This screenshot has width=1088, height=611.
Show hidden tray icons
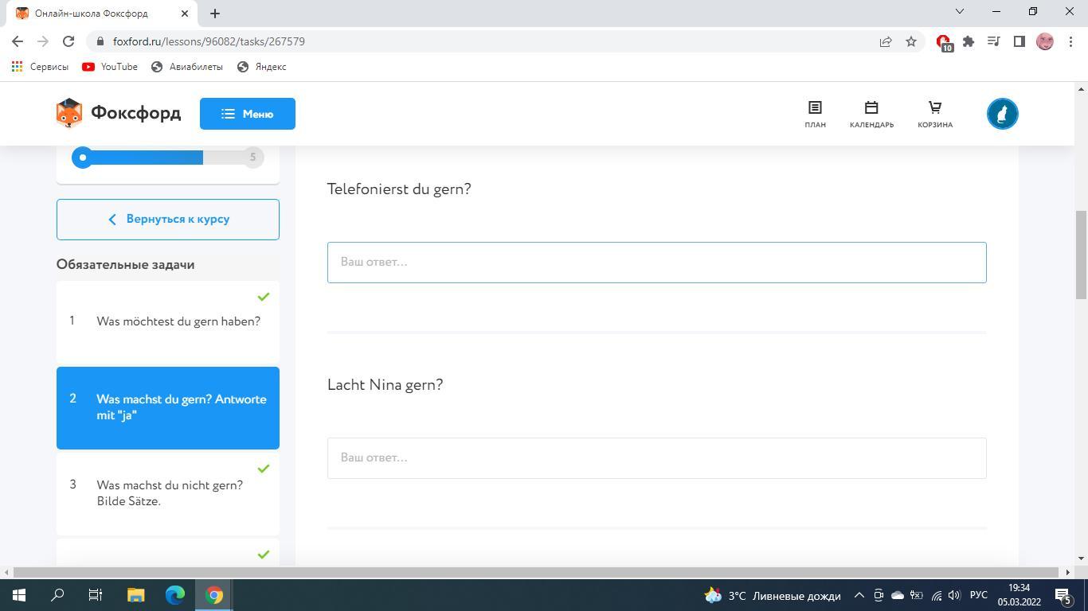tap(859, 595)
